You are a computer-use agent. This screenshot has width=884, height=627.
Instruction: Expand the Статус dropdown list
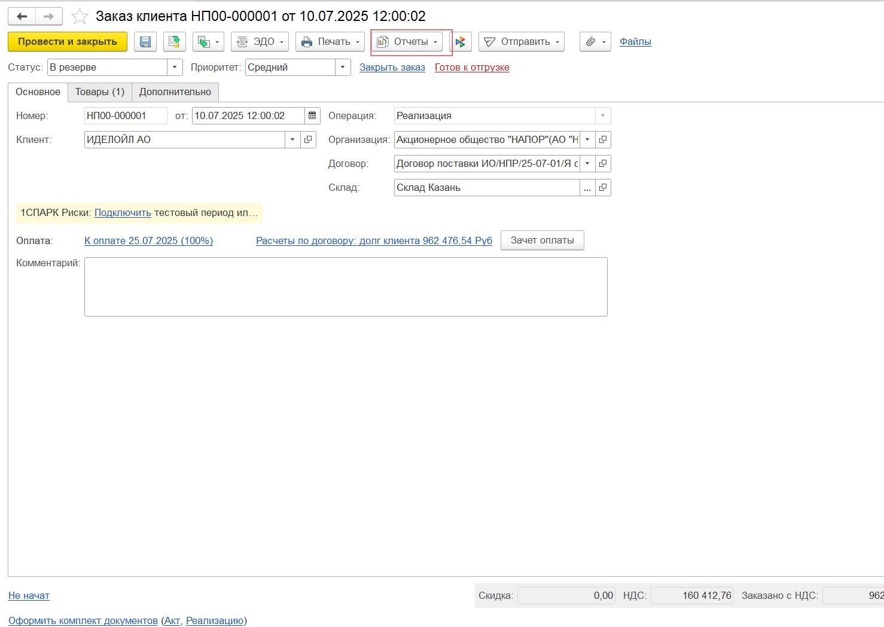coord(175,67)
